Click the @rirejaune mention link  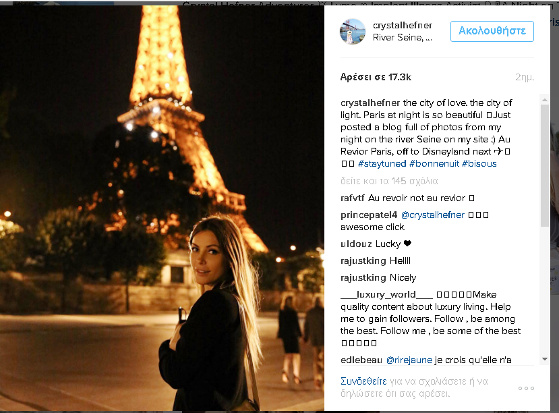point(409,360)
